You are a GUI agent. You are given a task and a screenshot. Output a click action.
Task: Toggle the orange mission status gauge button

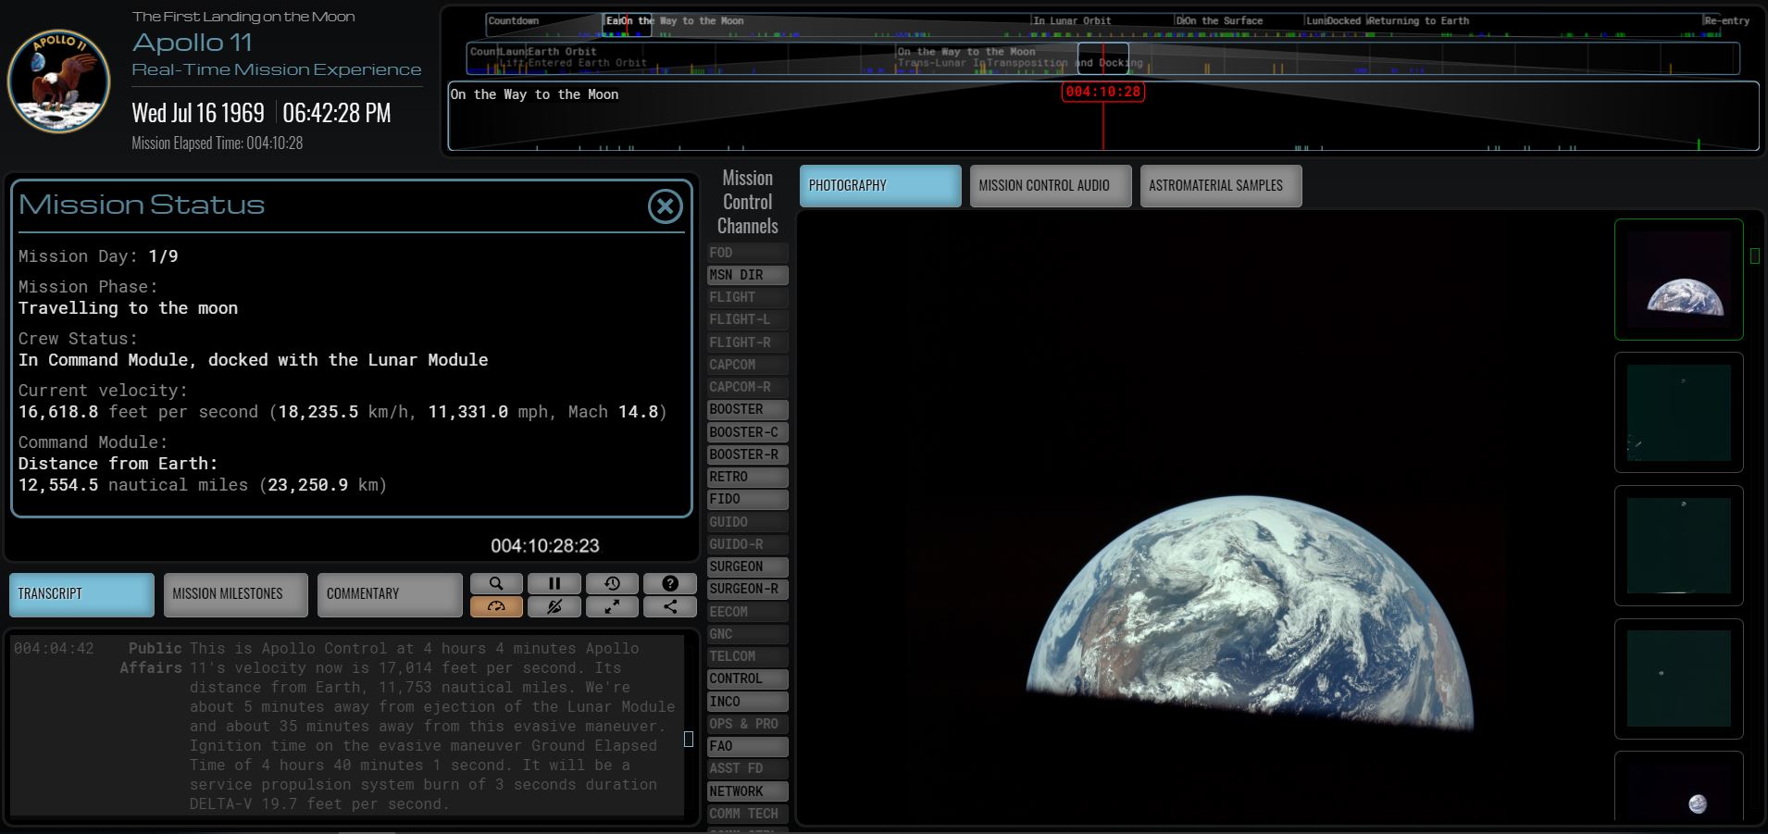[x=496, y=606]
